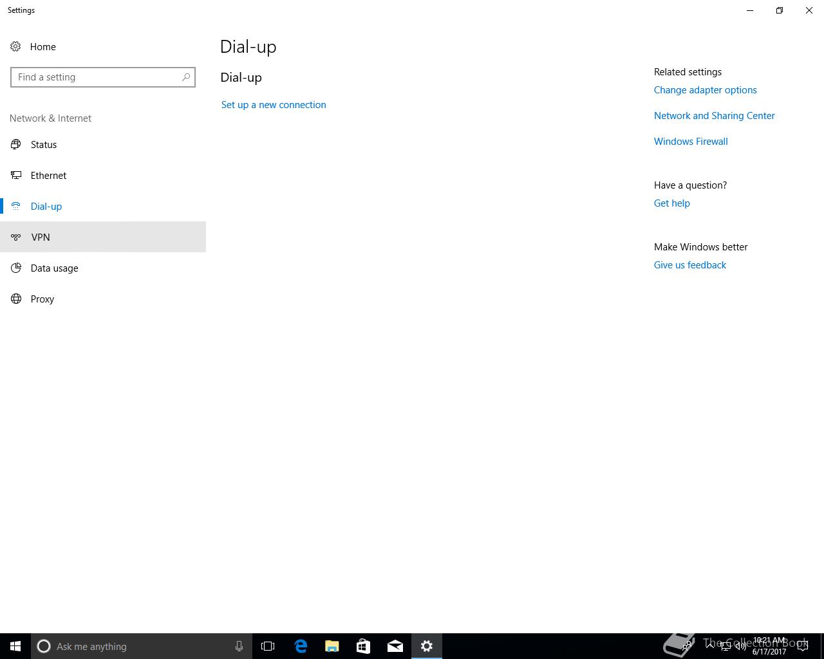This screenshot has height=659, width=824.
Task: Click the Get help link
Action: pos(671,203)
